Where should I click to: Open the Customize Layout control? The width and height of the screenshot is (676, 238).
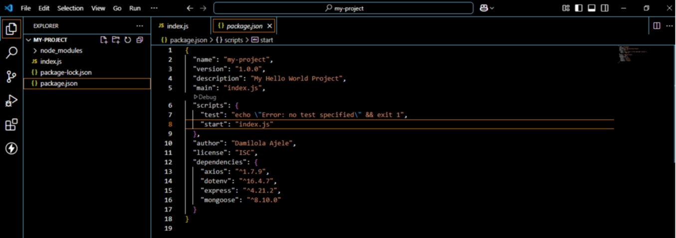coord(566,8)
